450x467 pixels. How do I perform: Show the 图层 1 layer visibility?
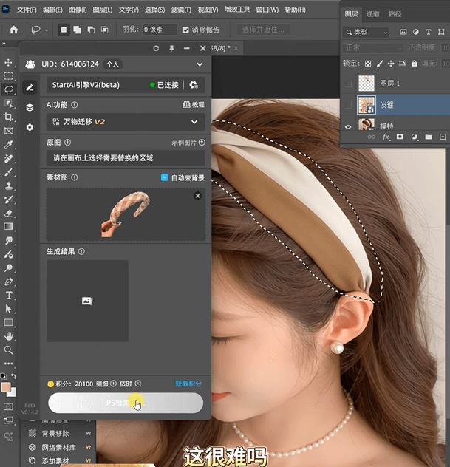[348, 83]
